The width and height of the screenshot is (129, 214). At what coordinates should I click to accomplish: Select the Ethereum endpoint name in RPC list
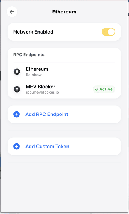tap(37, 69)
